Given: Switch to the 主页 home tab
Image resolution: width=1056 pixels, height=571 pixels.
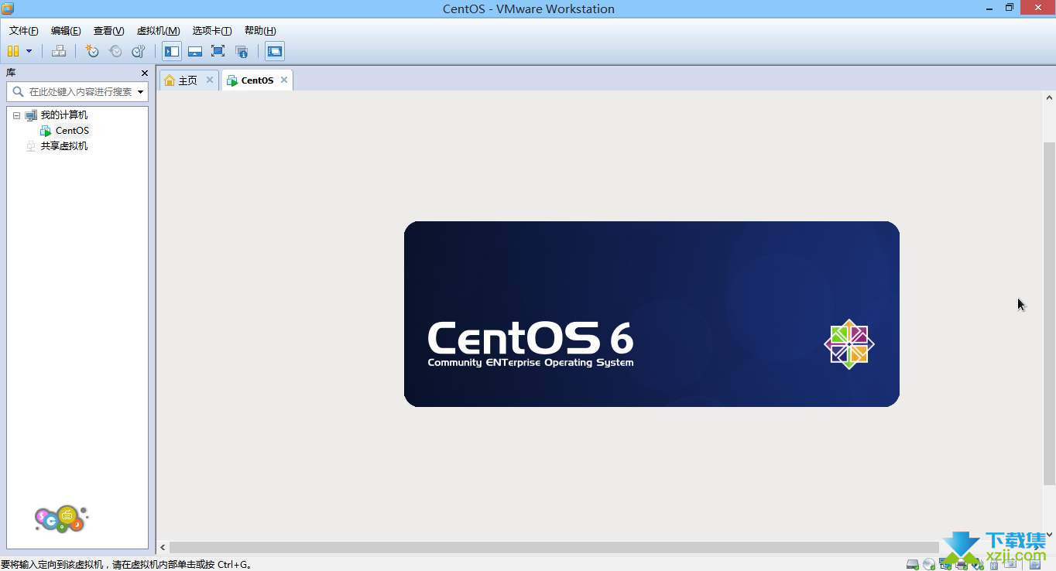Looking at the screenshot, I should pos(187,80).
